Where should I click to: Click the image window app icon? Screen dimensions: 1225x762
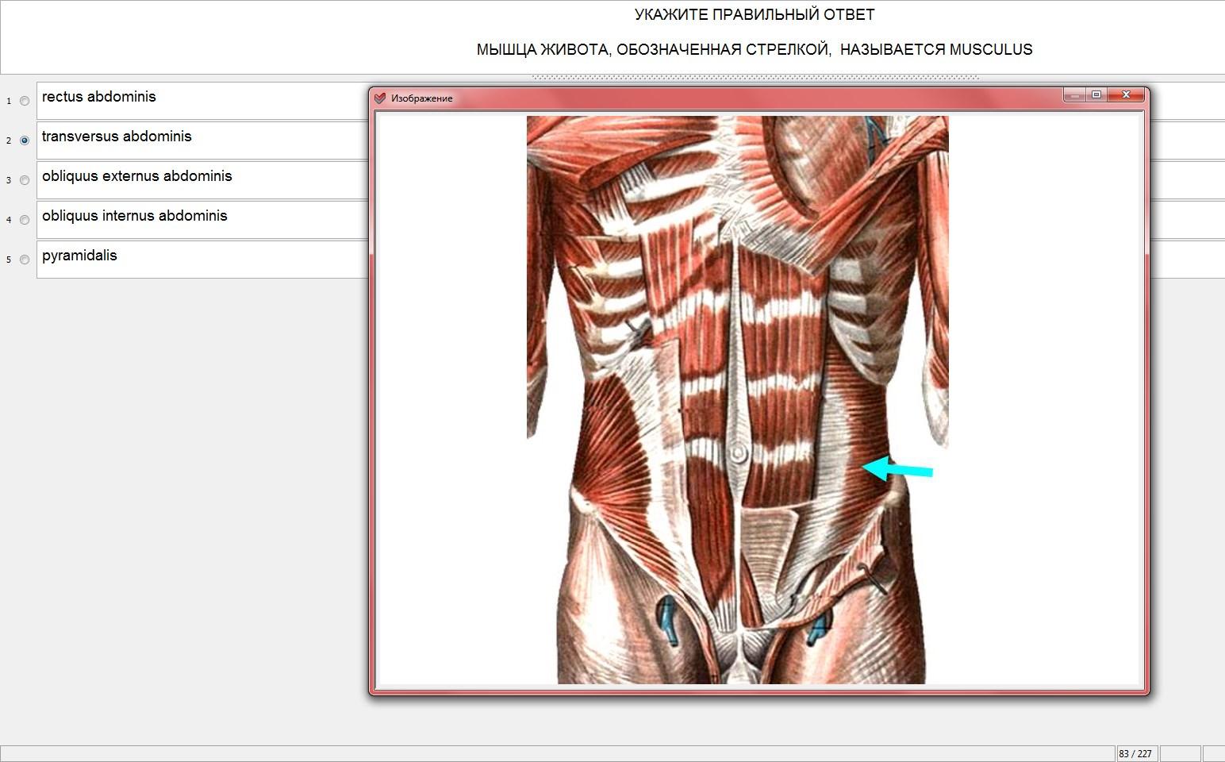point(380,98)
